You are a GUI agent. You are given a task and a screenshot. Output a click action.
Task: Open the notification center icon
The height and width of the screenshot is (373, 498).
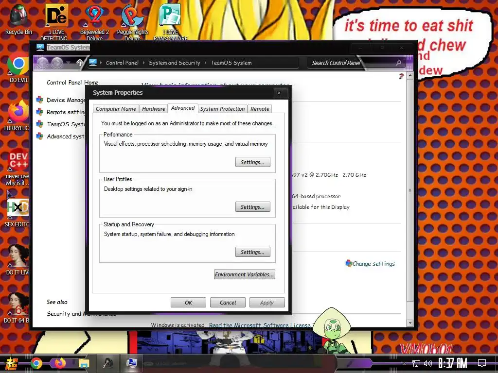pos(482,363)
